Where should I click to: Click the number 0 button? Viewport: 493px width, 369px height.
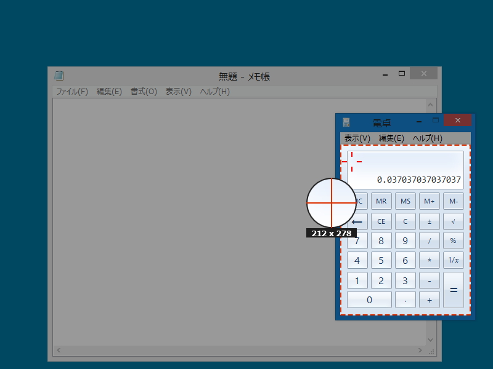click(x=369, y=300)
